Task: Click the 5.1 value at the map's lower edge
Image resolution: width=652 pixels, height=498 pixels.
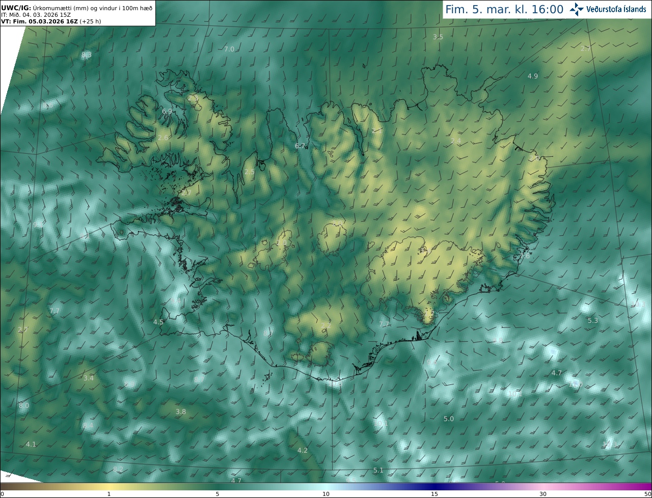Action: pyautogui.click(x=378, y=470)
